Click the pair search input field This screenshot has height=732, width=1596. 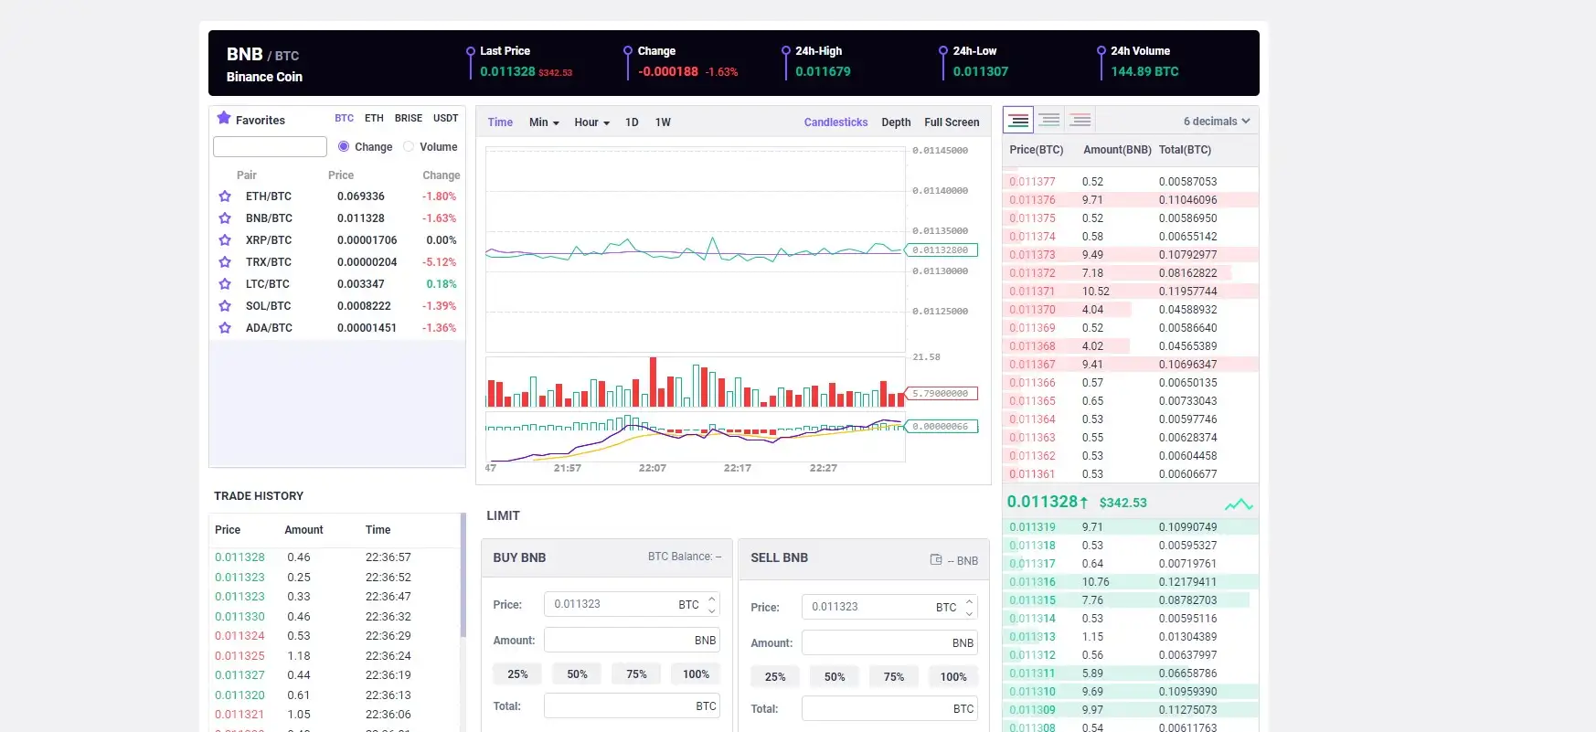pyautogui.click(x=270, y=147)
